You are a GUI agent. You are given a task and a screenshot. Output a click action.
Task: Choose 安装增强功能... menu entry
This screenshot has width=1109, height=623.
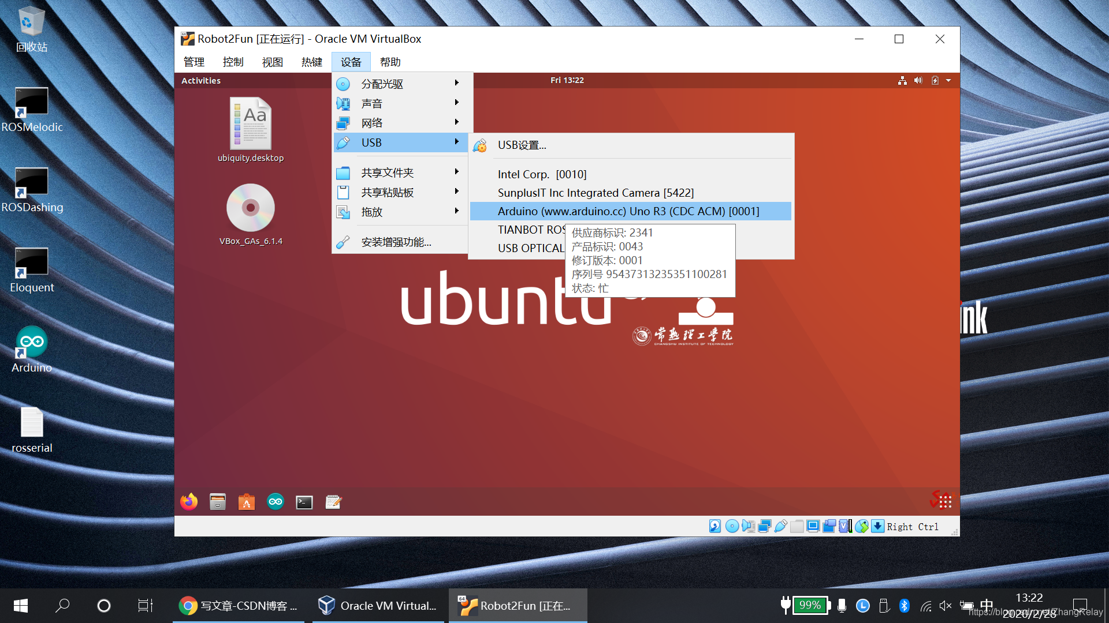point(400,242)
